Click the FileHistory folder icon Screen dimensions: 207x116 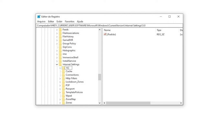click(60, 36)
